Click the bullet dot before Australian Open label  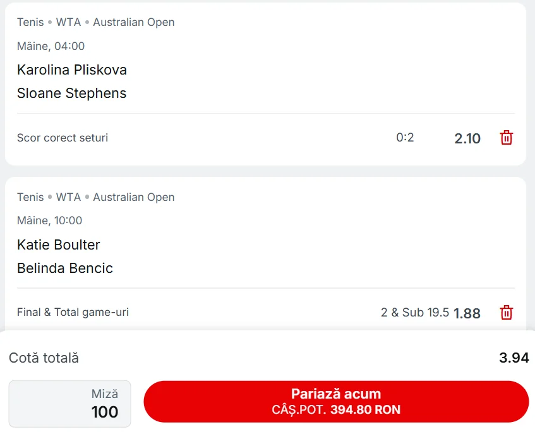point(86,21)
